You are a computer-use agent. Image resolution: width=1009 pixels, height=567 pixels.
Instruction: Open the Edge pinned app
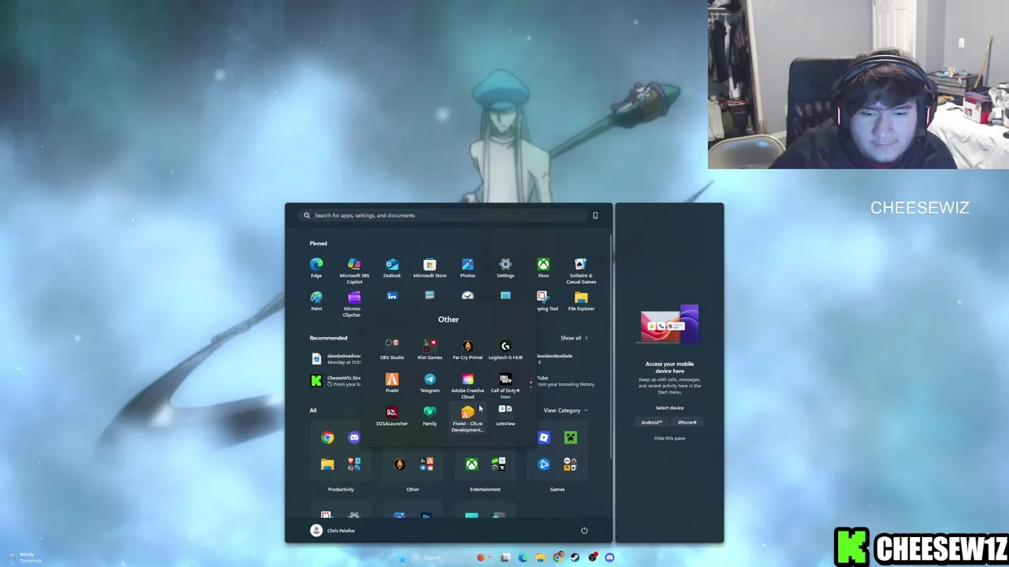tap(316, 268)
